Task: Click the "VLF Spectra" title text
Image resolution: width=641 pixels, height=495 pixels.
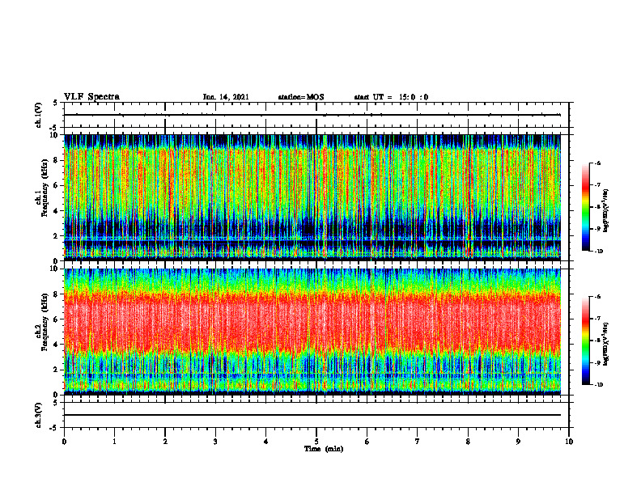Action: 92,97
